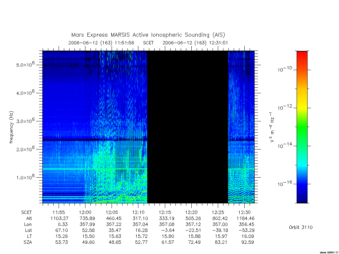Click the black data gap region
The width and height of the screenshot is (339, 254).
(x=188, y=127)
